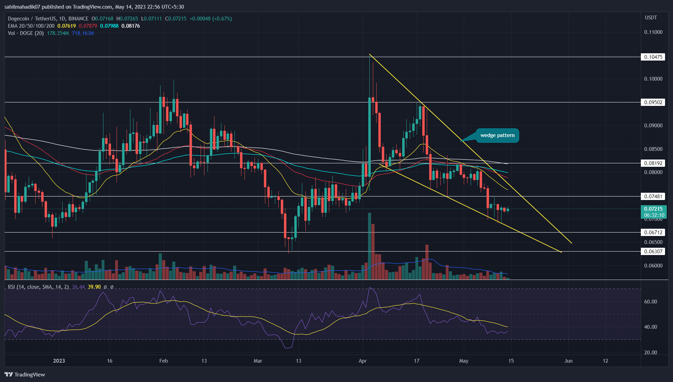Click the RSI 20.00 axis tick
The height and width of the screenshot is (382, 673).
pyautogui.click(x=651, y=353)
